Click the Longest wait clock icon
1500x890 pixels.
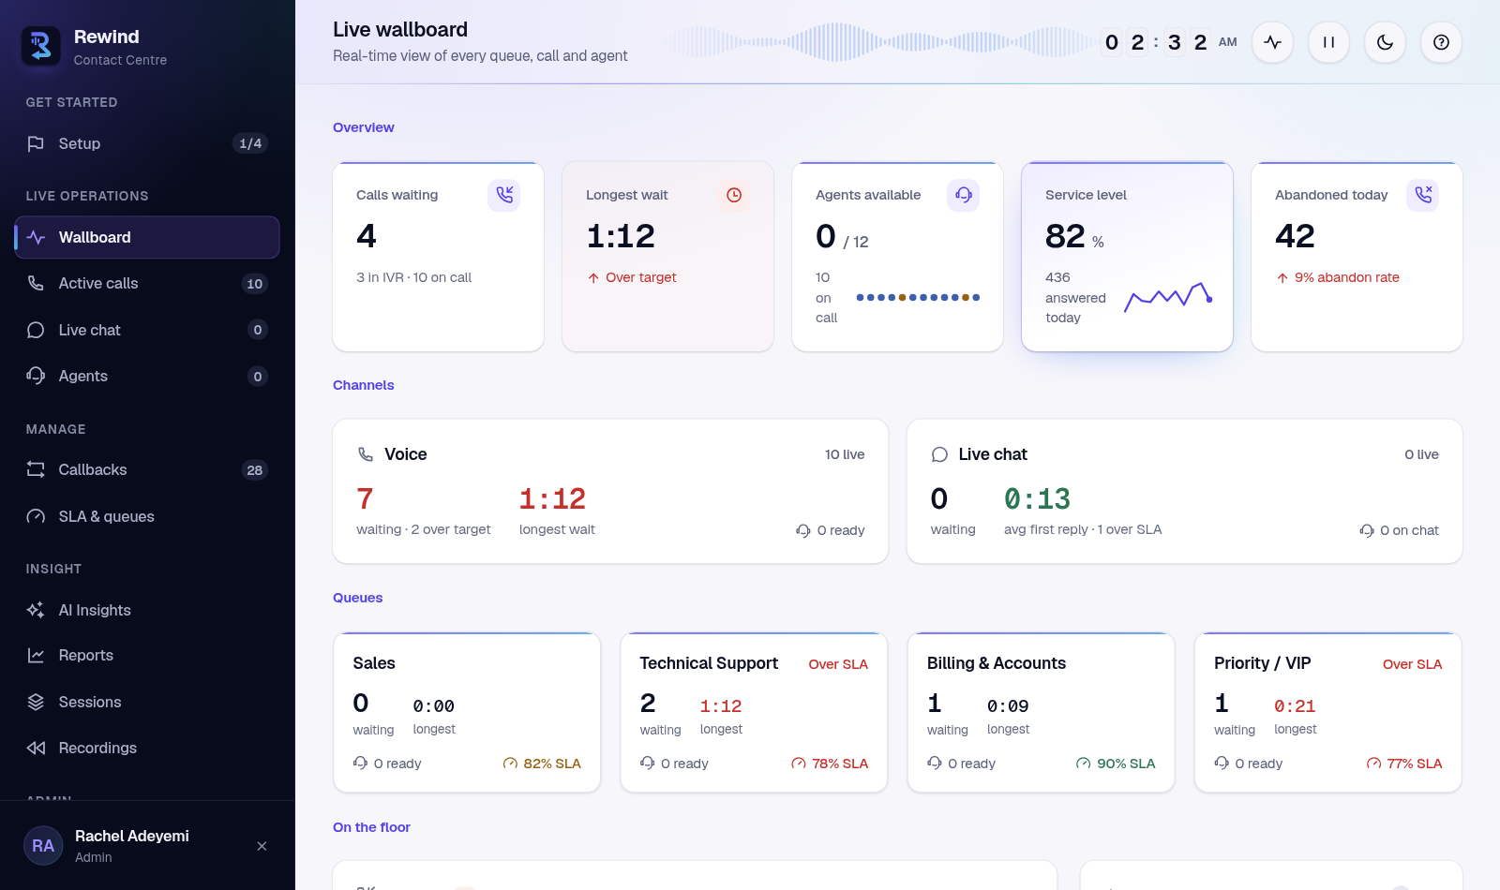tap(734, 195)
